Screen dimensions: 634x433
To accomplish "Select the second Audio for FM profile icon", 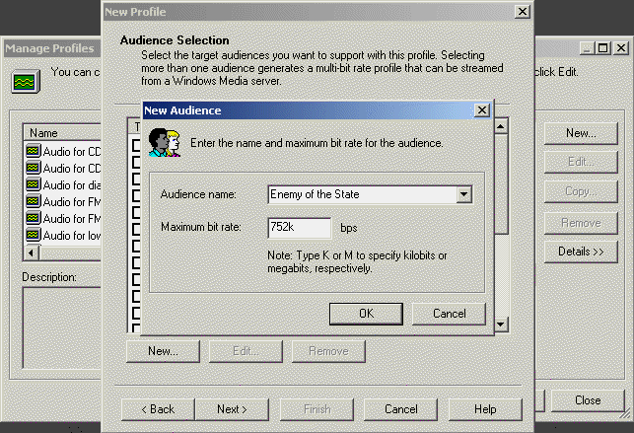I will tap(33, 218).
